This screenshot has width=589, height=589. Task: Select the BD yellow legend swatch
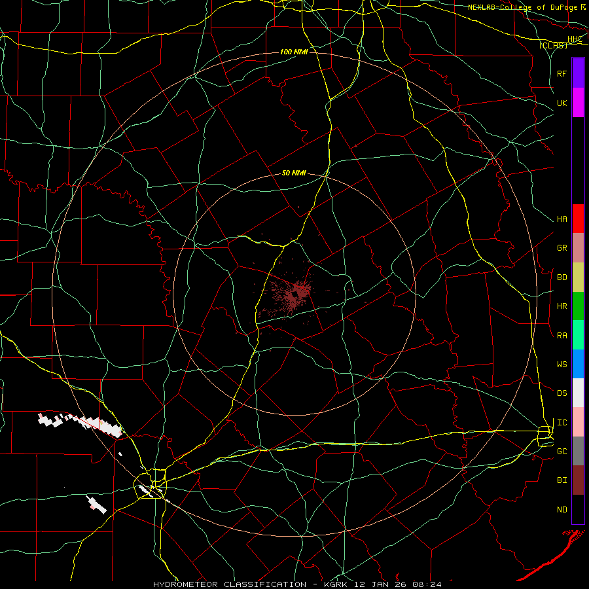(578, 277)
